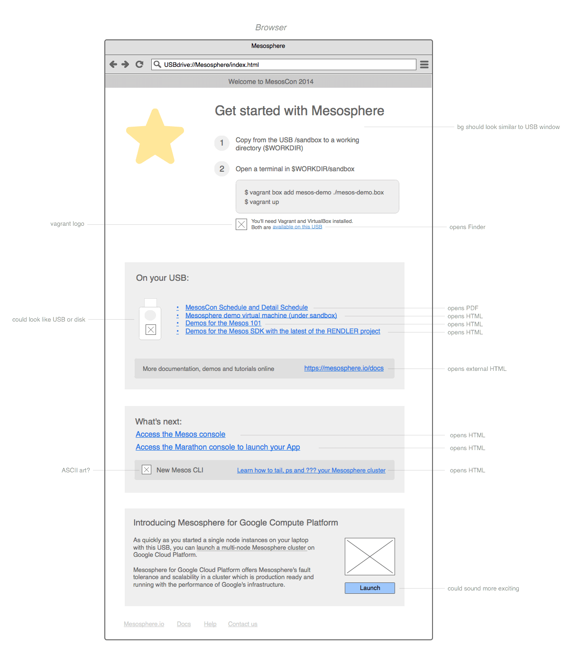This screenshot has height=664, width=580.
Task: Click the browser back arrow
Action: (113, 64)
